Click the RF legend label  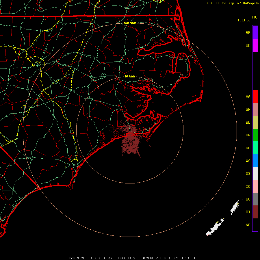point(248,32)
